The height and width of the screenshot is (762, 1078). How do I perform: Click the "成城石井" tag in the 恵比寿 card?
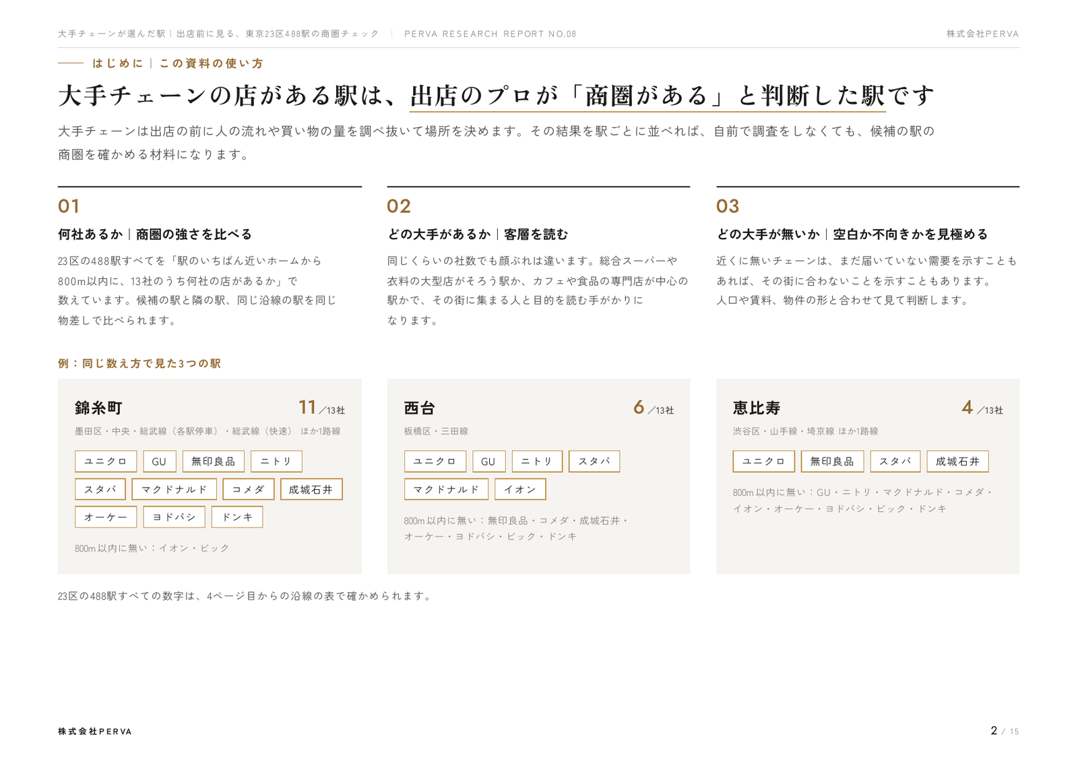(957, 462)
